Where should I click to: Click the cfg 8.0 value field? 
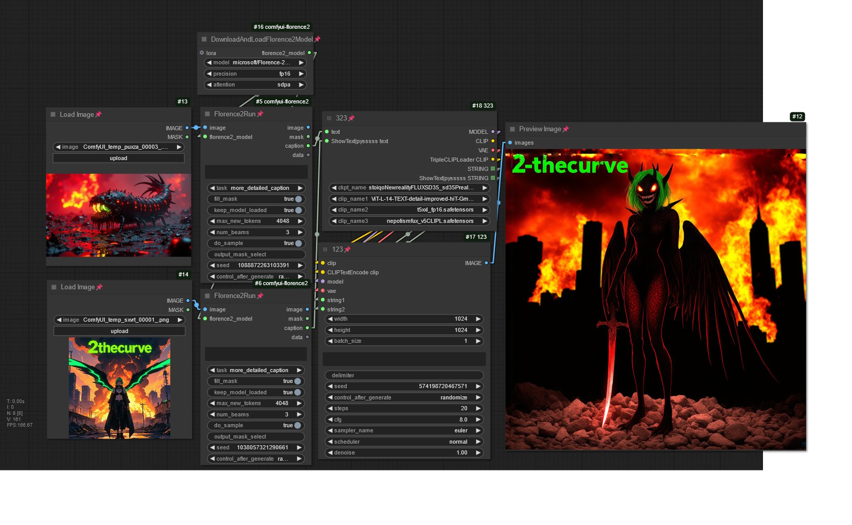pos(404,419)
